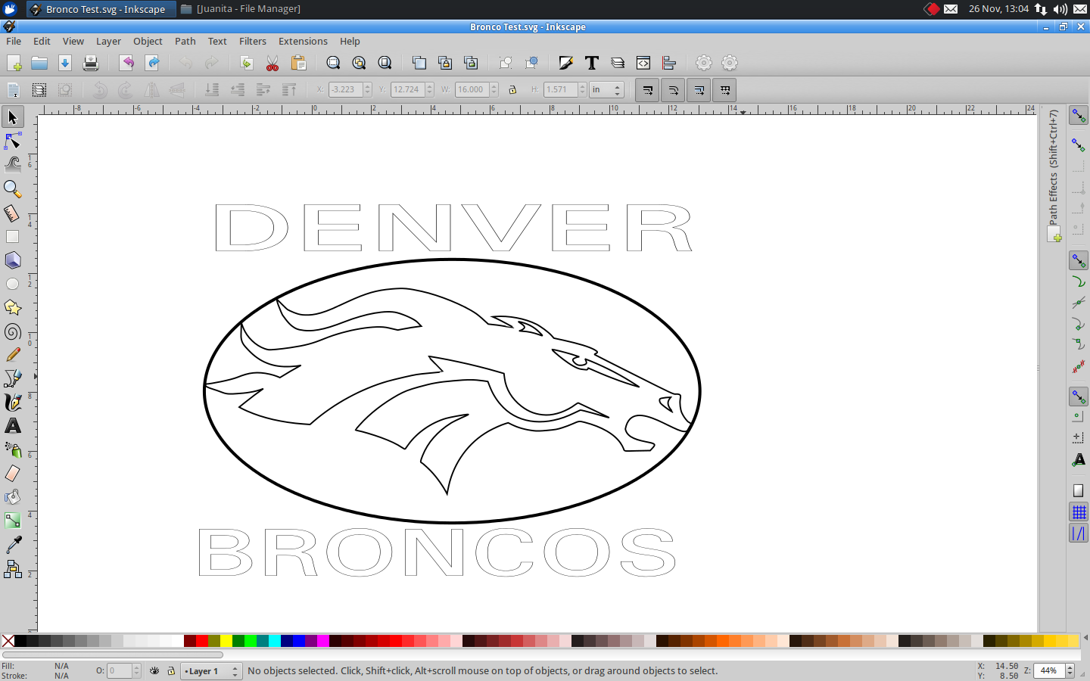
Task: Pick the yellow swatch in the palette
Action: 226,642
